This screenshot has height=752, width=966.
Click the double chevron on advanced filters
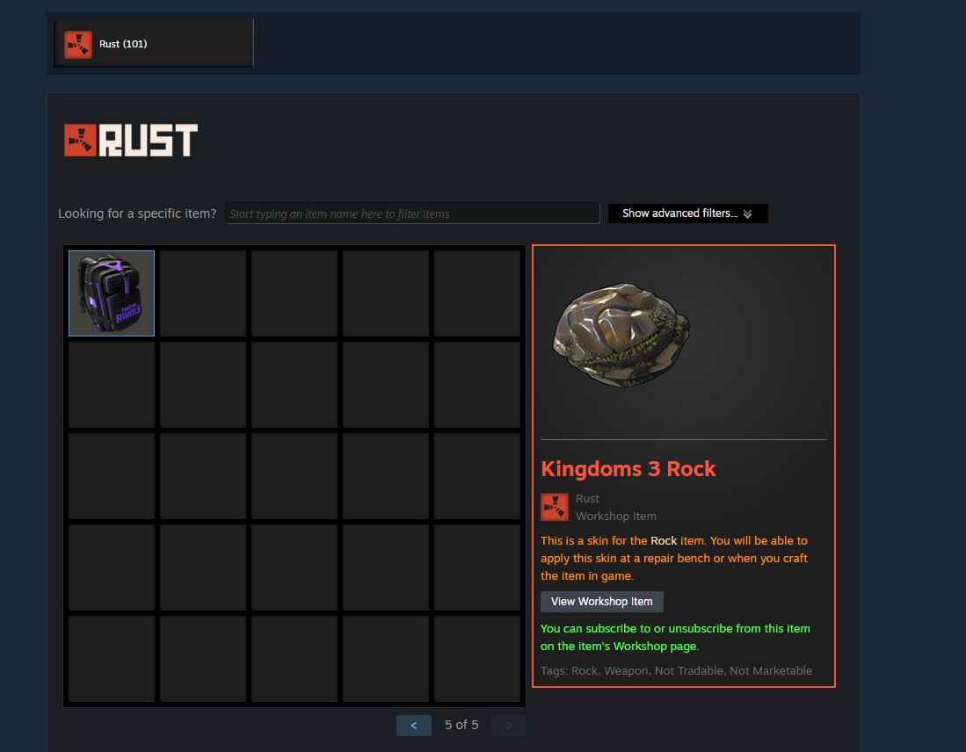point(747,213)
